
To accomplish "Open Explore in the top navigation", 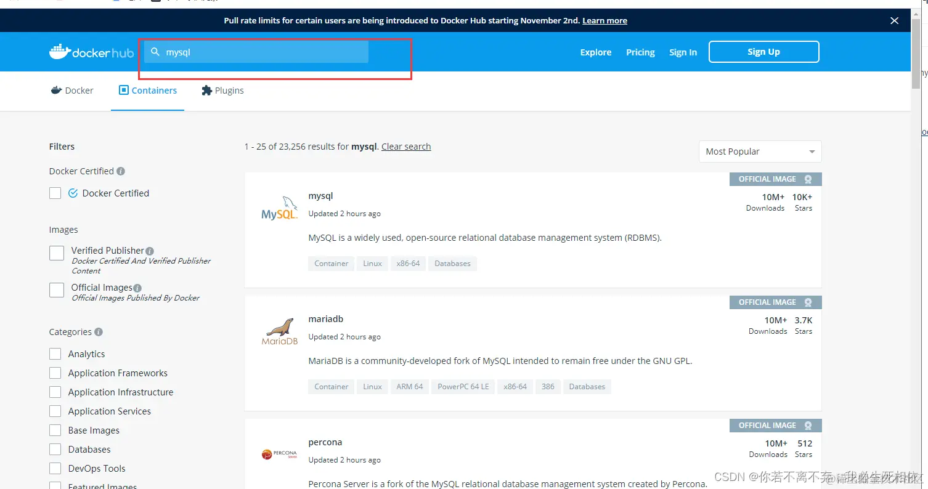I will [596, 52].
